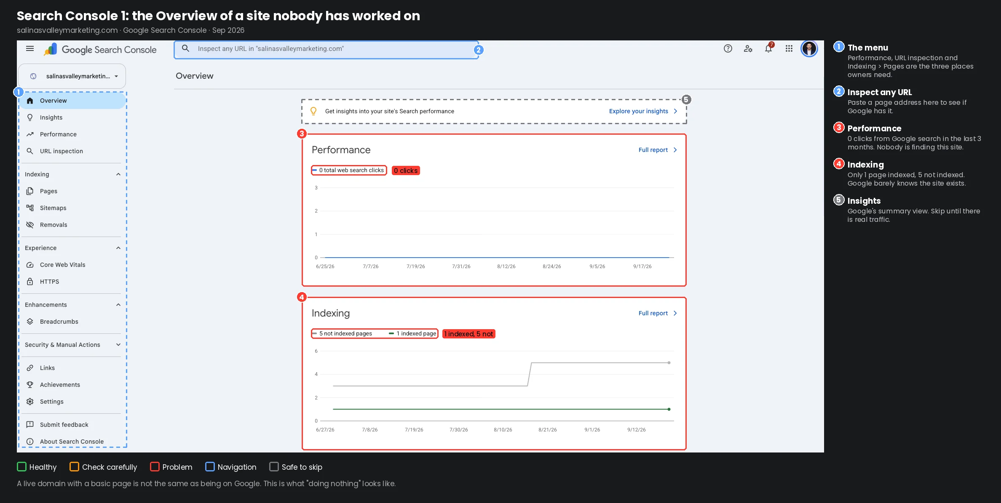Collapse the Enhancements section

click(118, 305)
